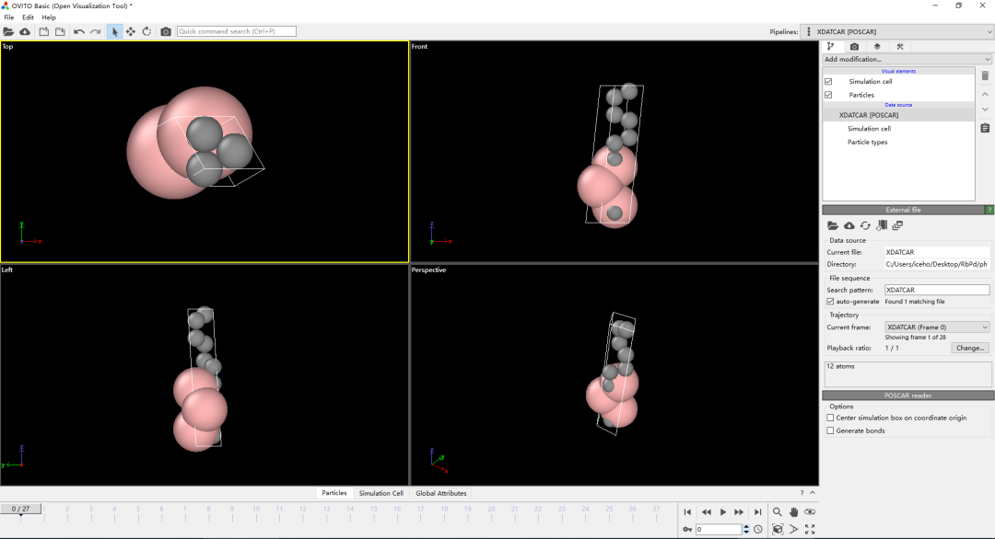Click the clipboard icon beside the pipeline list

[985, 128]
